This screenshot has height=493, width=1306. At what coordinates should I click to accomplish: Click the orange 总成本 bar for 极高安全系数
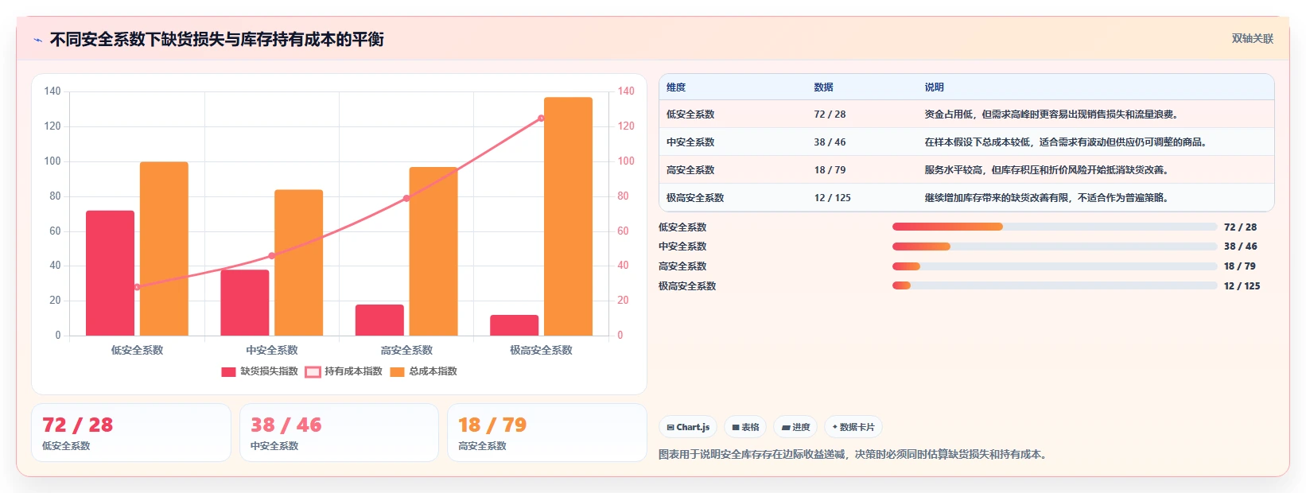click(x=568, y=216)
